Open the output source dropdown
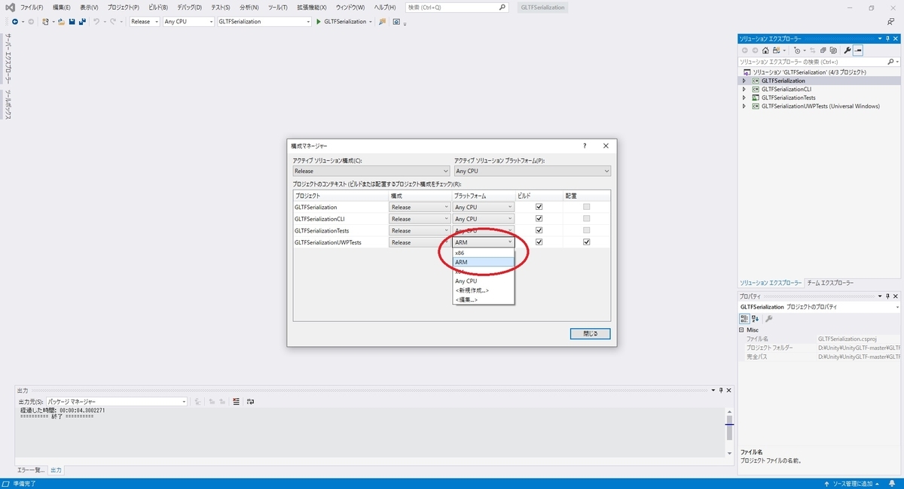 click(117, 402)
